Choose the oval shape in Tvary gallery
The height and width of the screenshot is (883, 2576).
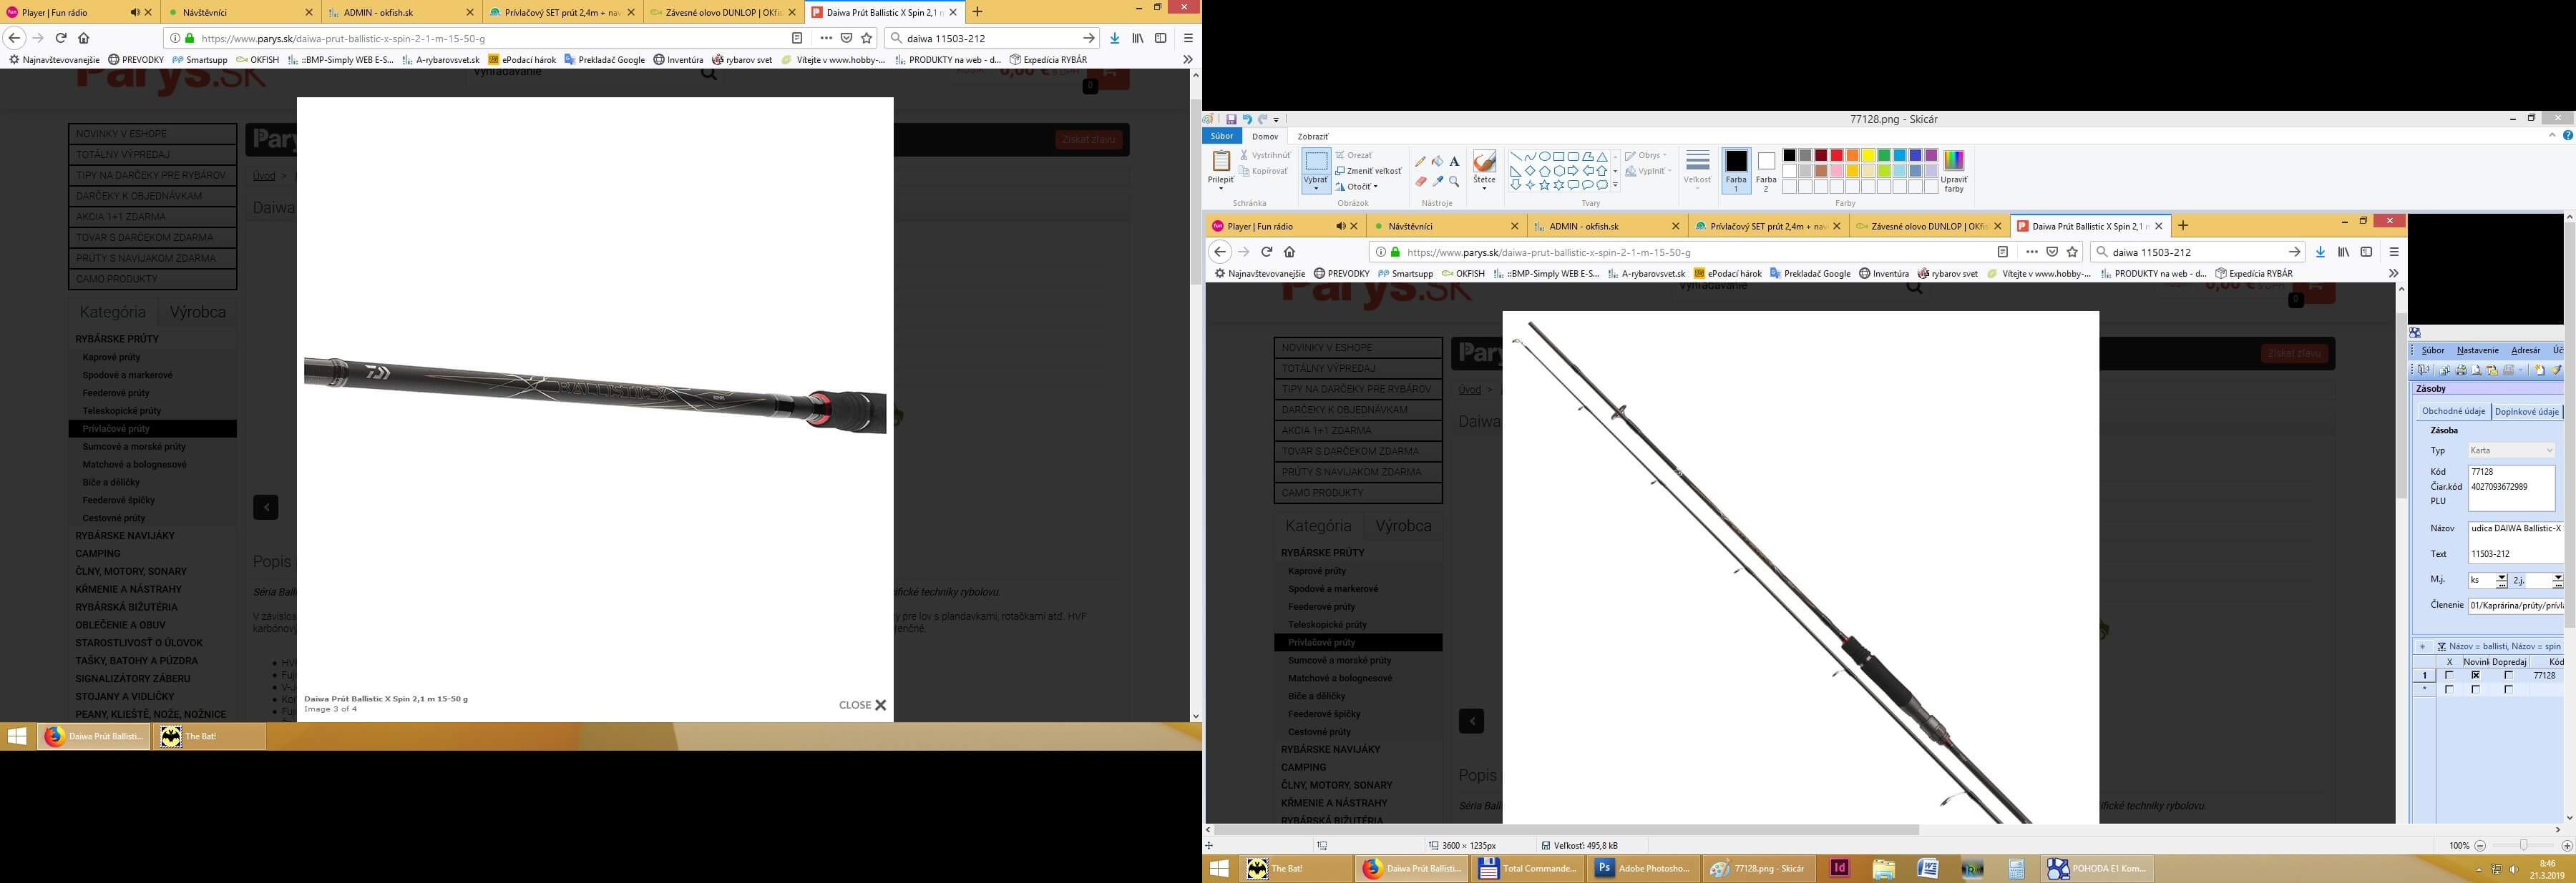(1545, 157)
